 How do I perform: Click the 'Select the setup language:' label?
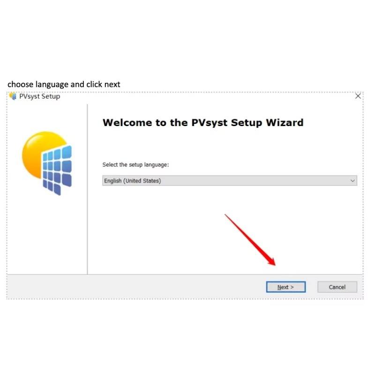[135, 165]
